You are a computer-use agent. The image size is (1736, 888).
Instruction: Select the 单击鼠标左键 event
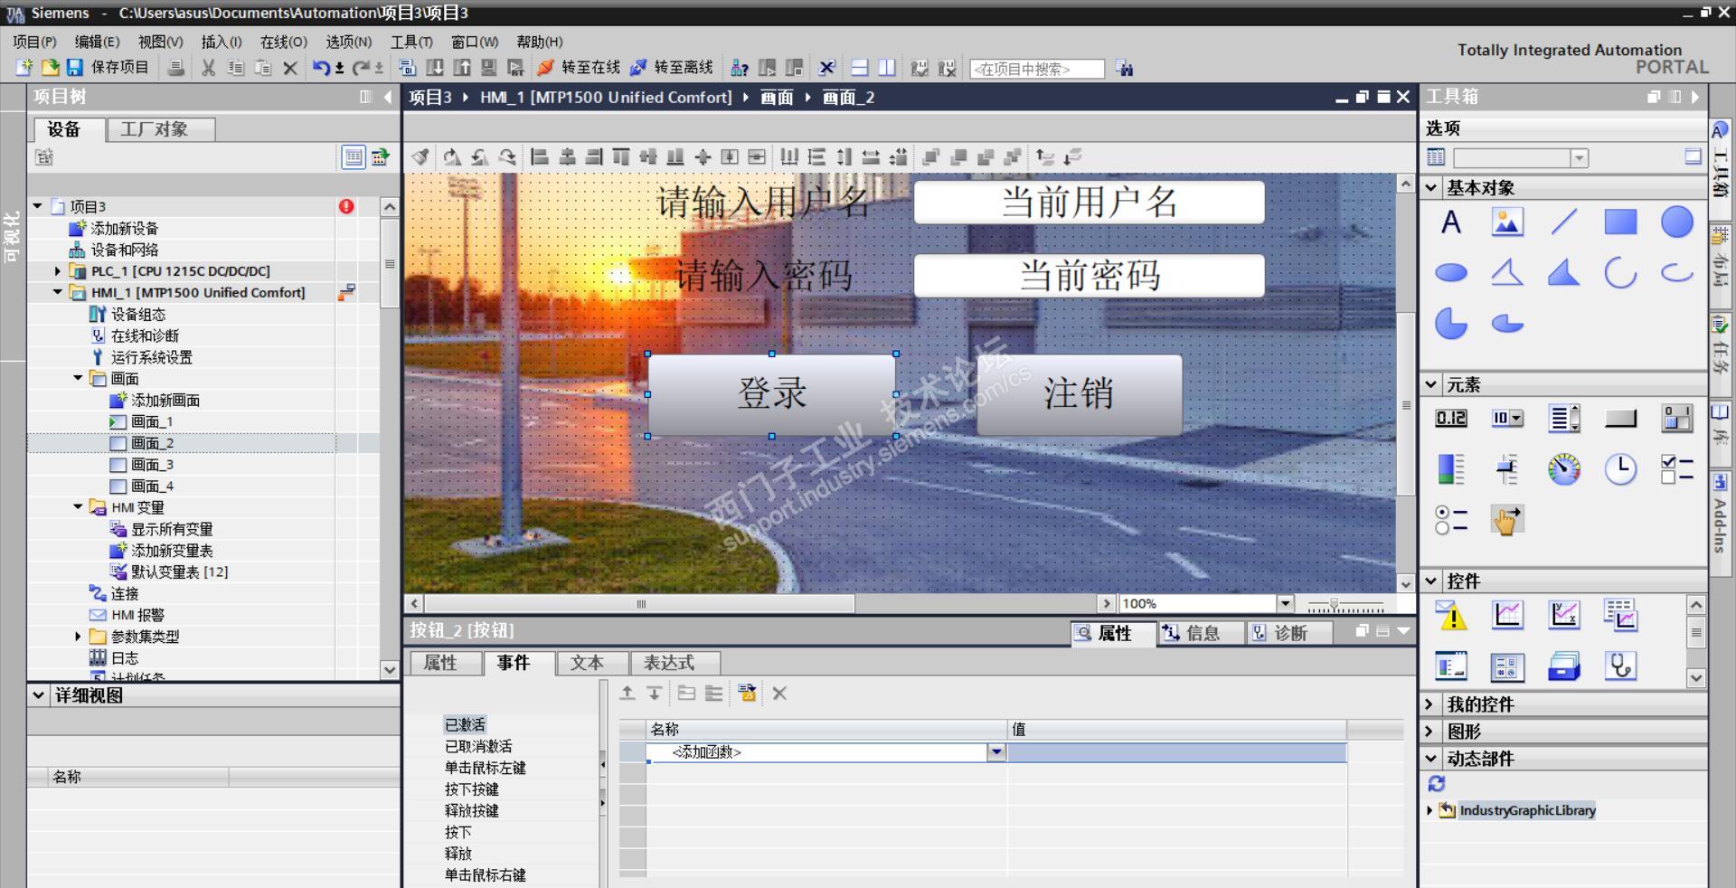(486, 768)
